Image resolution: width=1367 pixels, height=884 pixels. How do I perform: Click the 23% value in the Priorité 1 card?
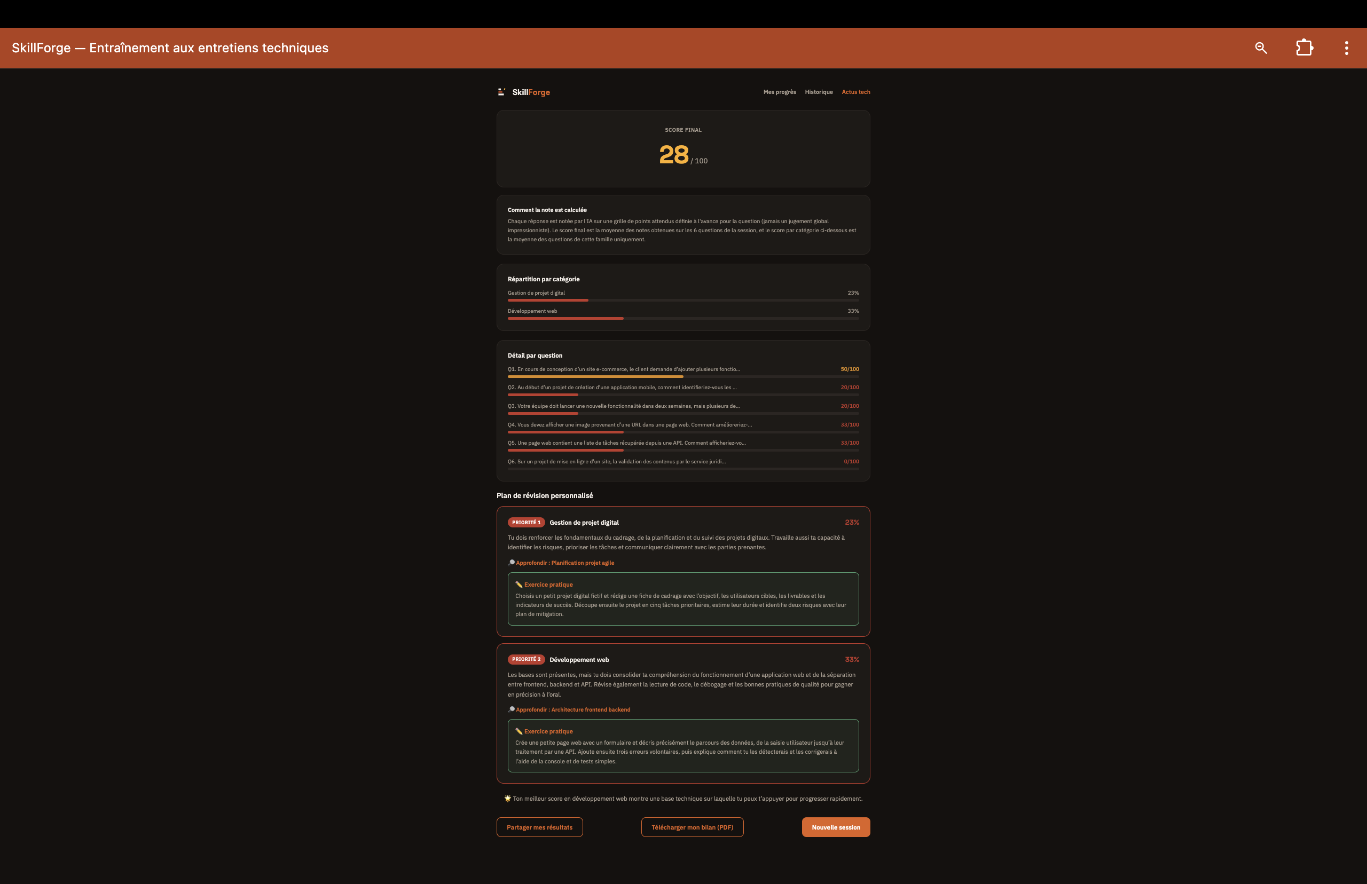click(852, 523)
